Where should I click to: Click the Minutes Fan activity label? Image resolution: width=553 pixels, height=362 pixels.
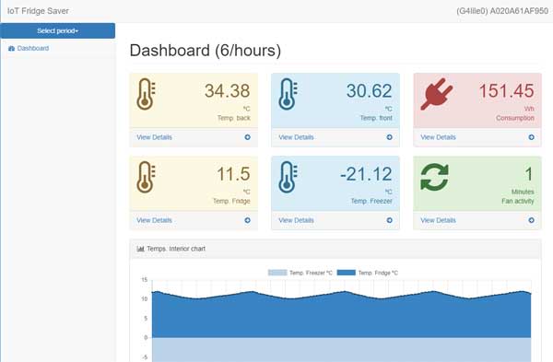point(518,196)
